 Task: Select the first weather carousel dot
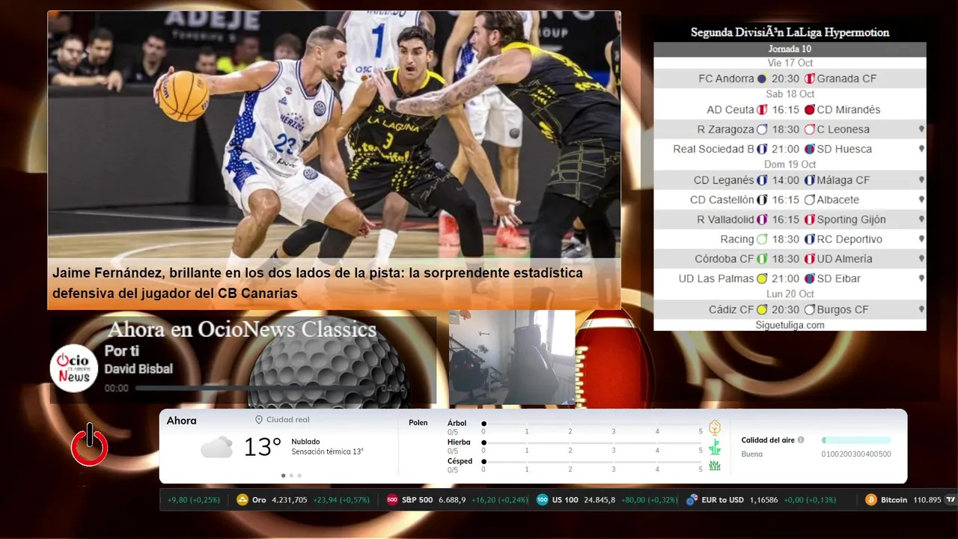point(283,475)
